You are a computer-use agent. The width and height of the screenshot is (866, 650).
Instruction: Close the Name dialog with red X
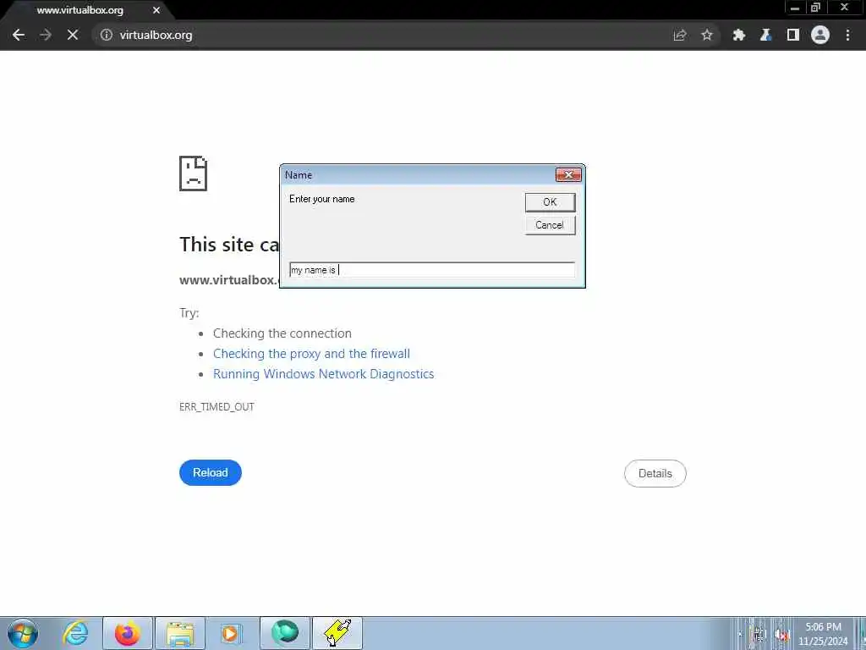(568, 174)
